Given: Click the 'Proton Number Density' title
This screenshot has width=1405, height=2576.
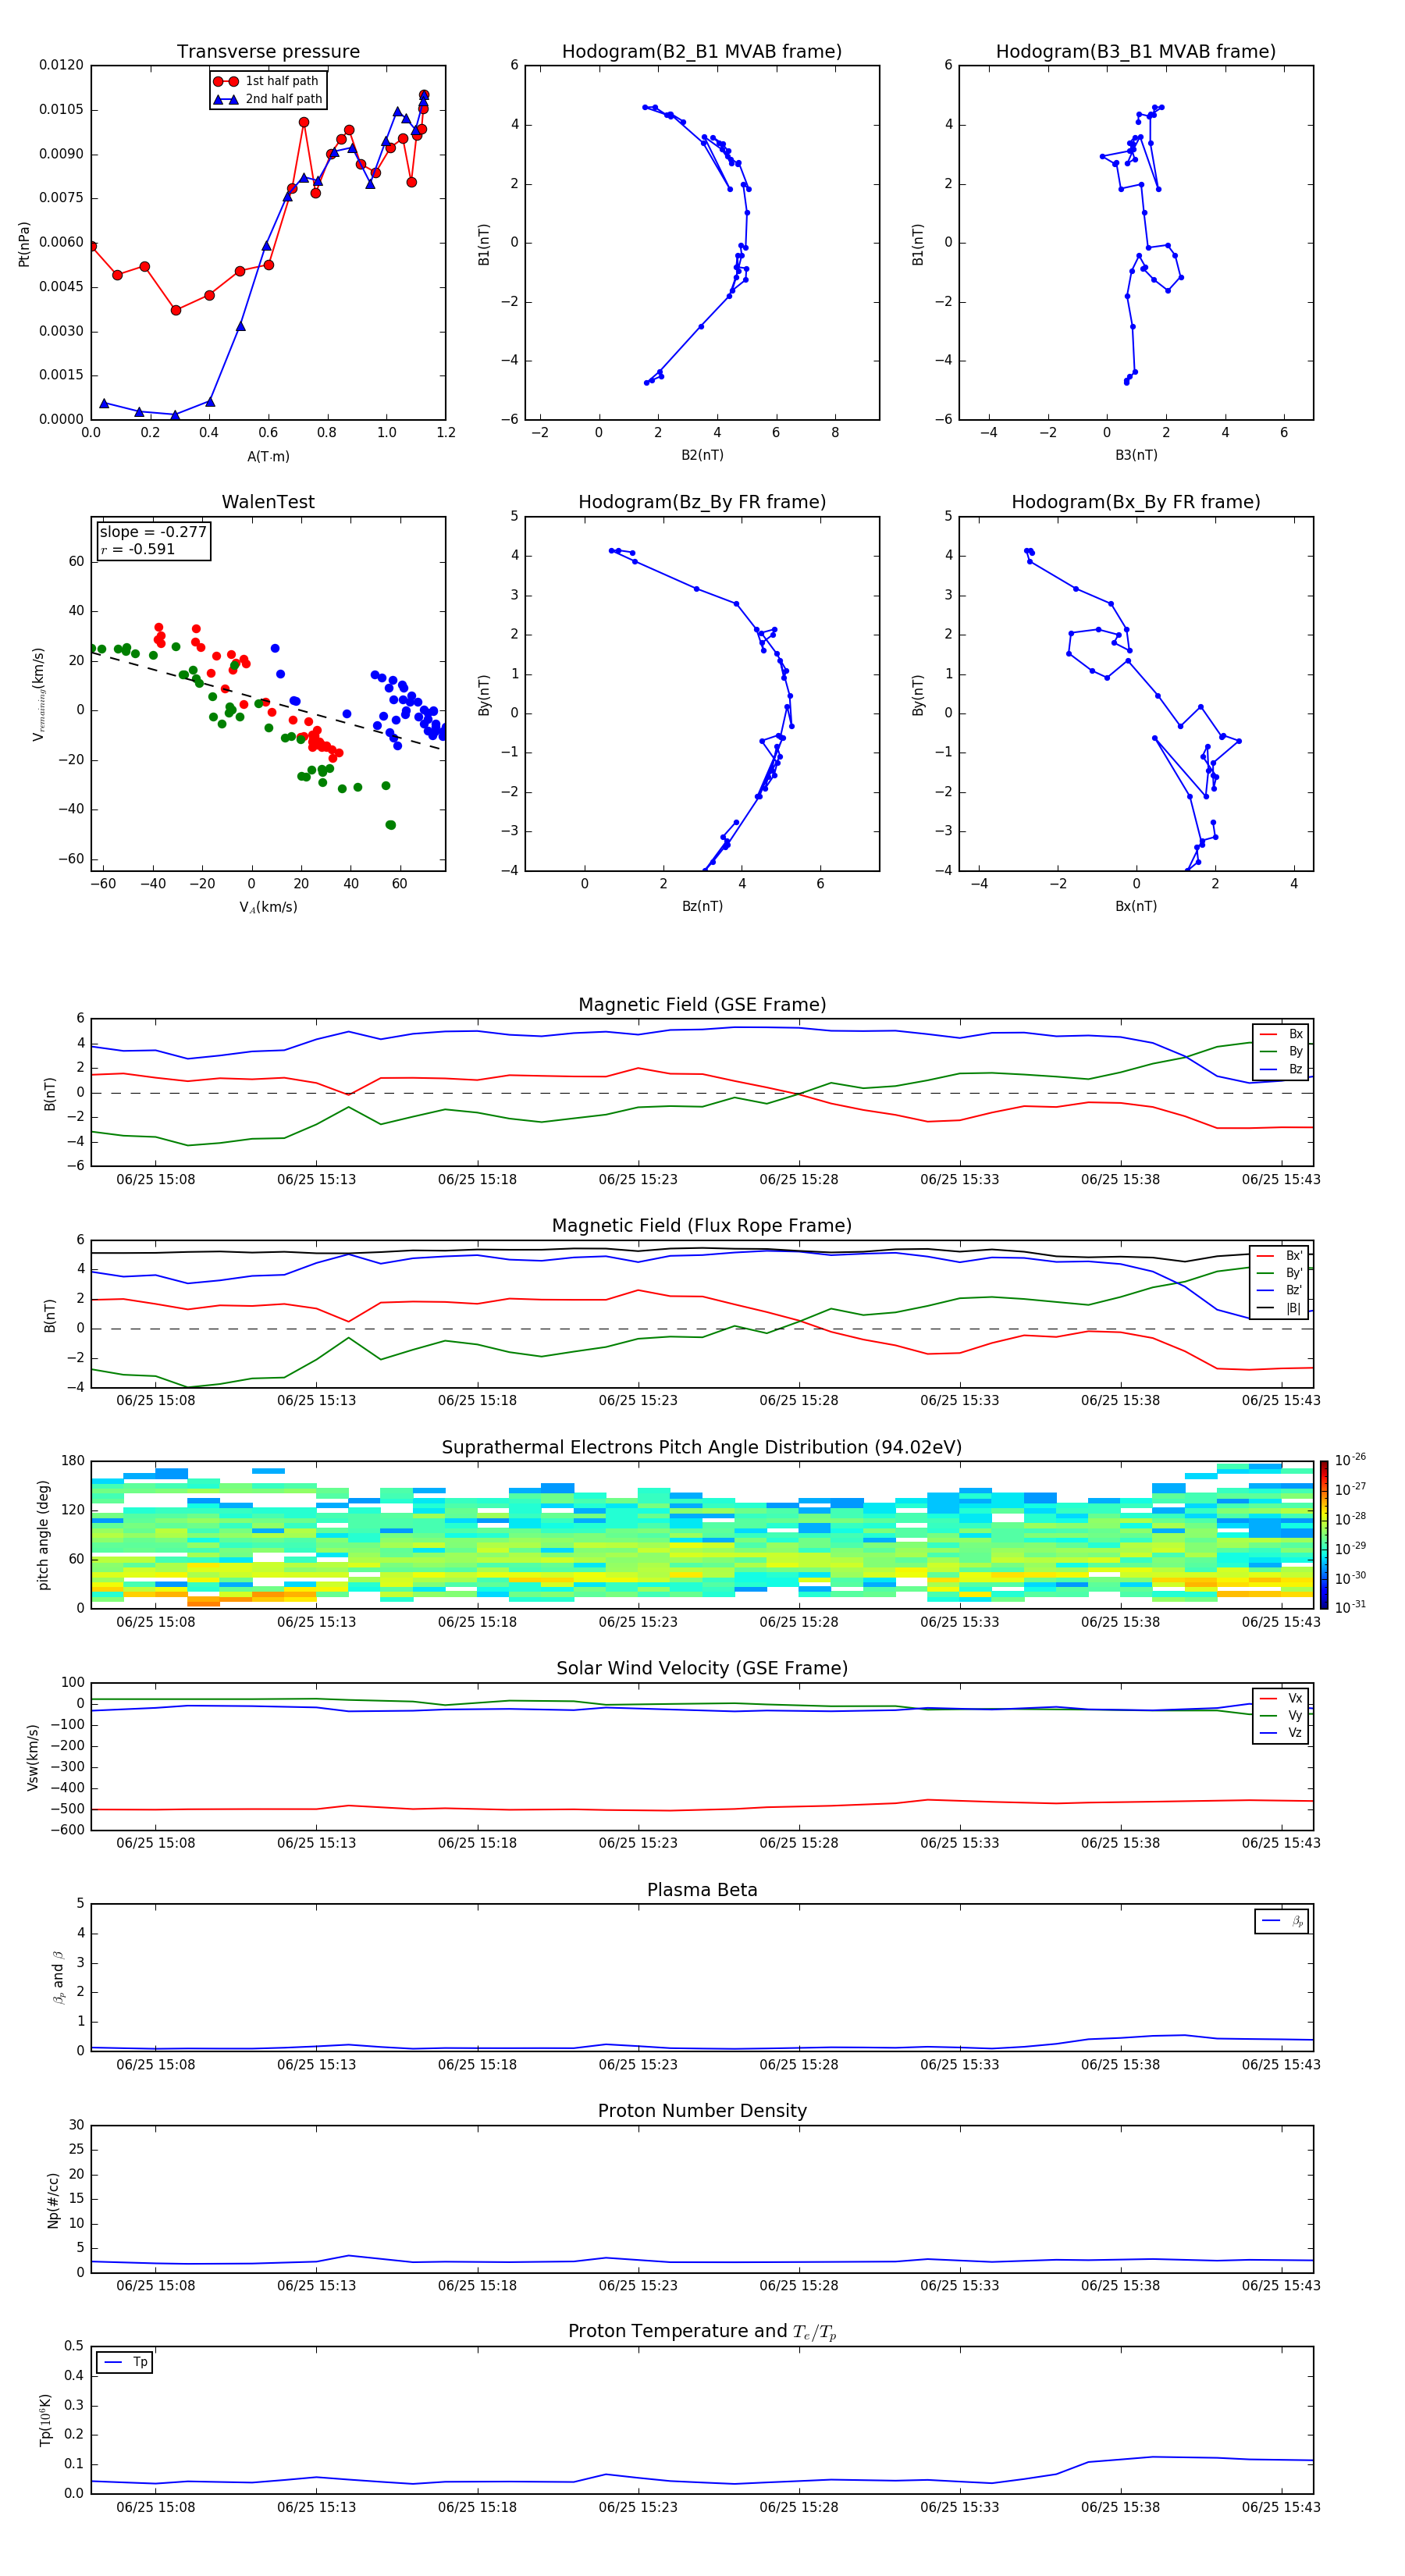Looking at the screenshot, I should (702, 2111).
